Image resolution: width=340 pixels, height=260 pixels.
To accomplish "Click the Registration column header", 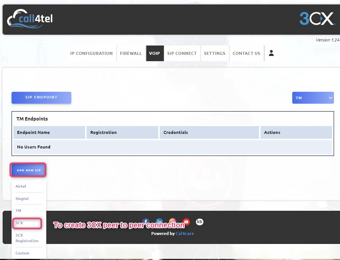I will point(122,132).
